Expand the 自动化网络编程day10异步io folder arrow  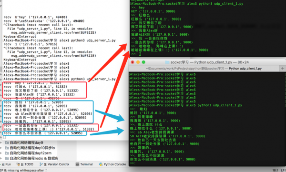click(x=1, y=148)
